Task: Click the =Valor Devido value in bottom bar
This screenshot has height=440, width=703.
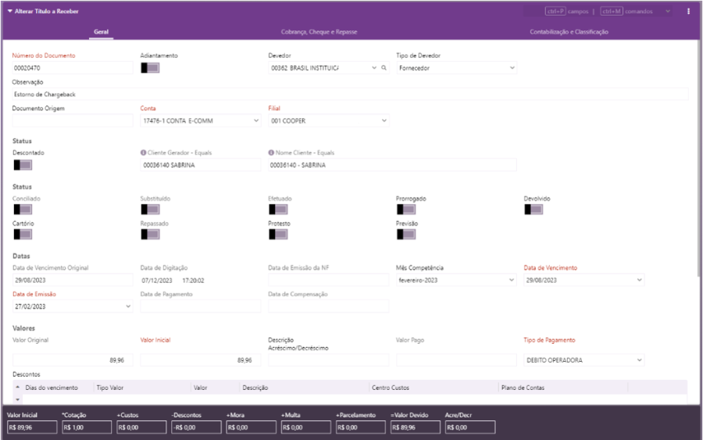Action: pyautogui.click(x=416, y=427)
